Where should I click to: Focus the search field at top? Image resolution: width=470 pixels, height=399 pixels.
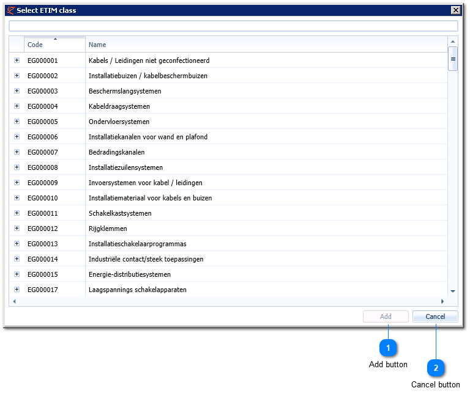pyautogui.click(x=233, y=26)
